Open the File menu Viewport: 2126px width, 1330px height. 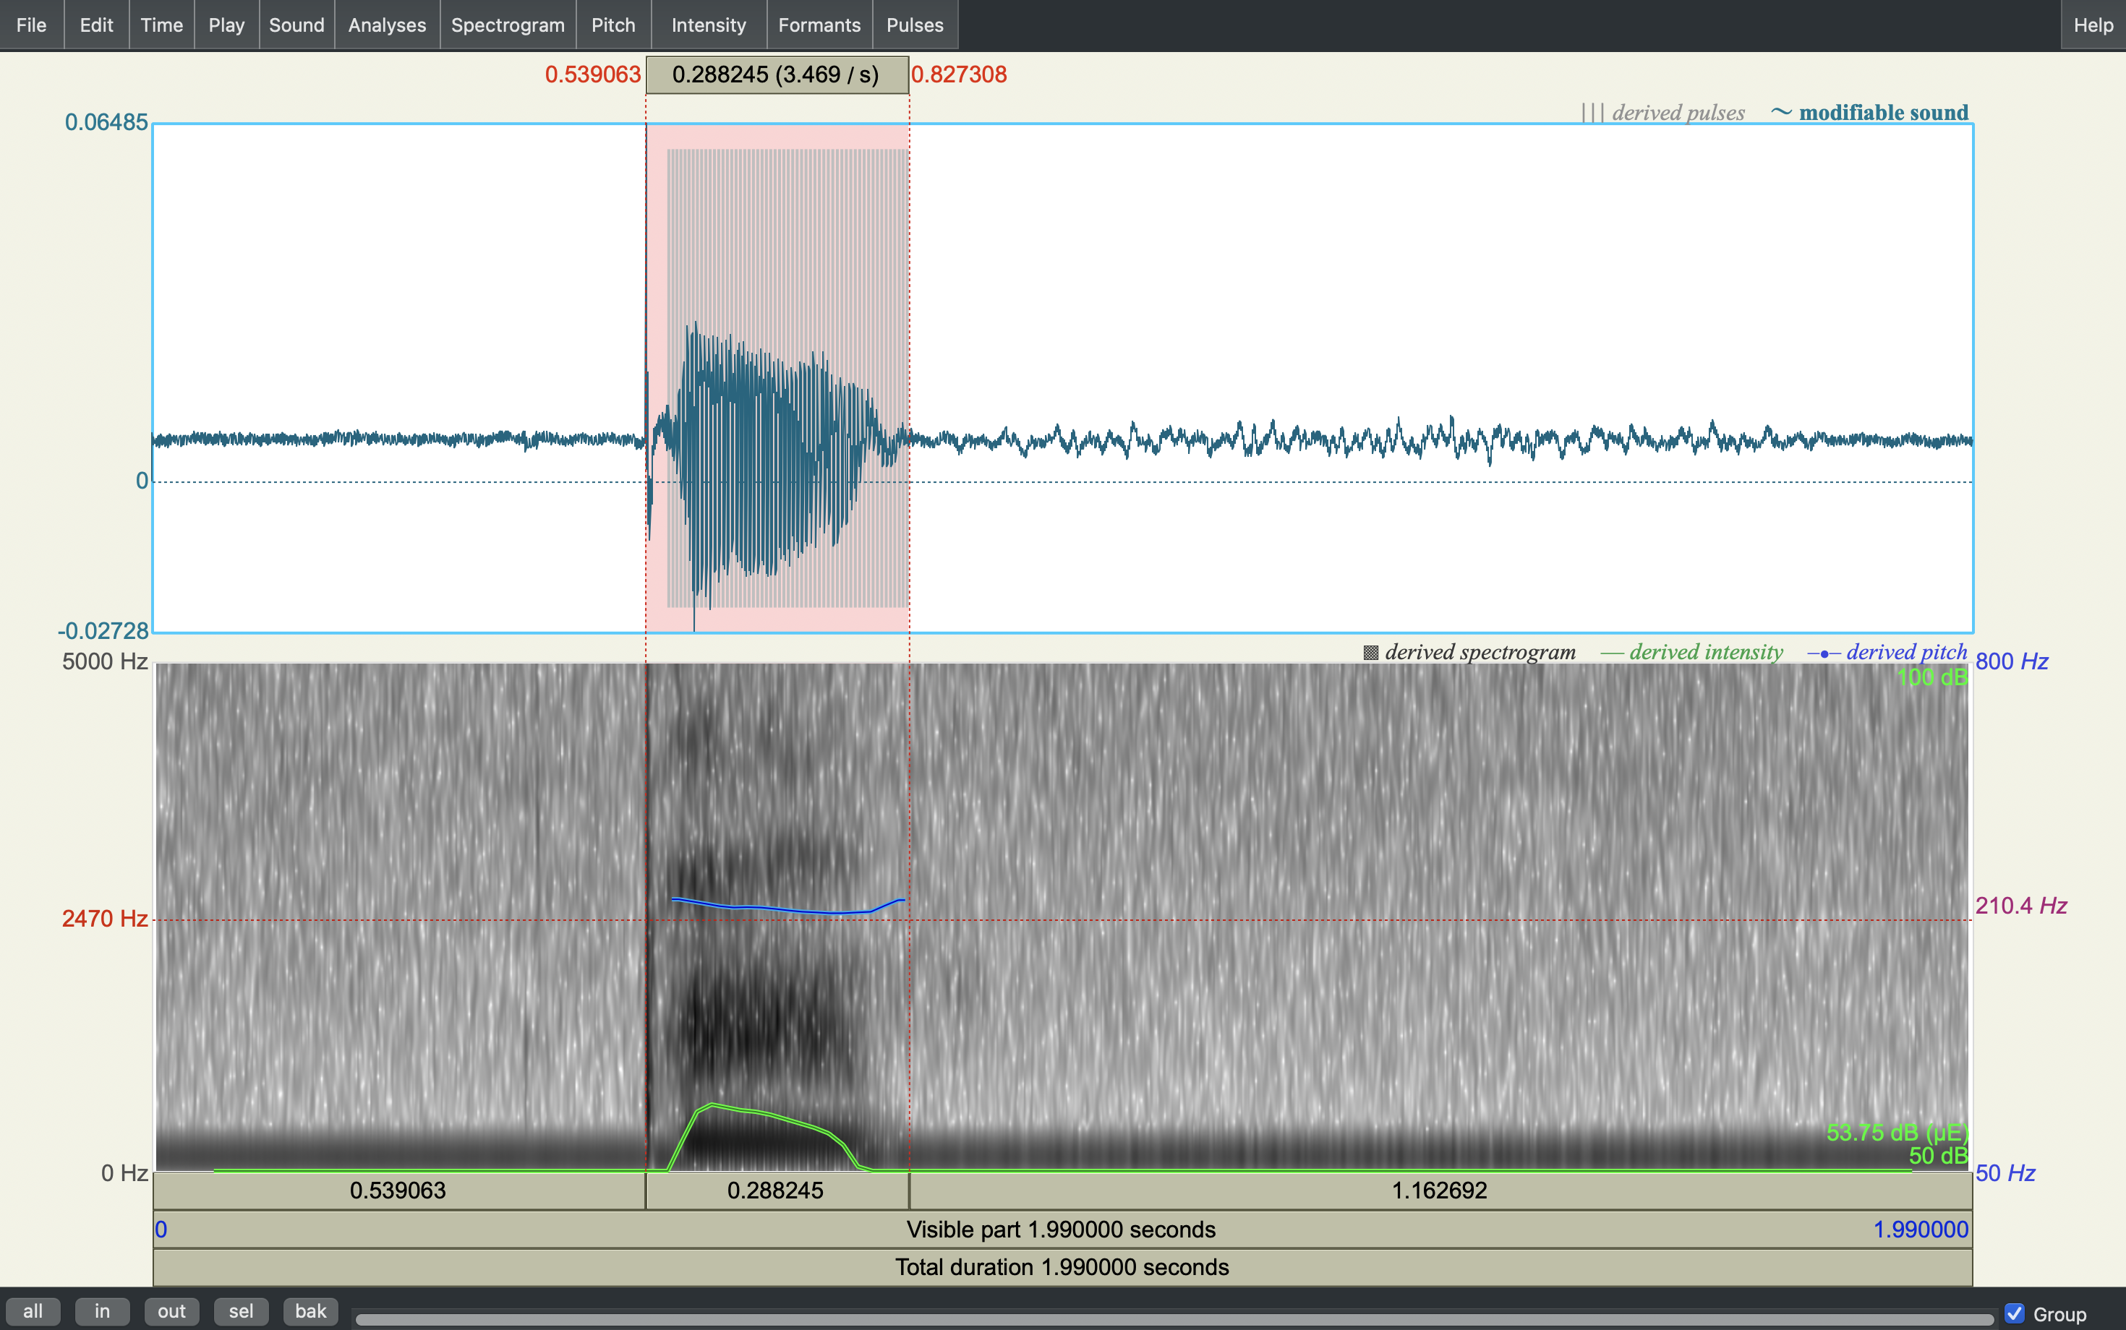(x=32, y=25)
